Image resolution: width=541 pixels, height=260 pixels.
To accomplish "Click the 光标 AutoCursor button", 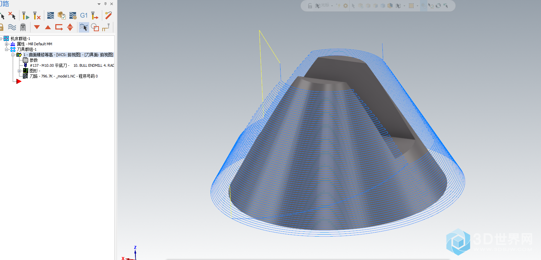I will click(x=322, y=6).
